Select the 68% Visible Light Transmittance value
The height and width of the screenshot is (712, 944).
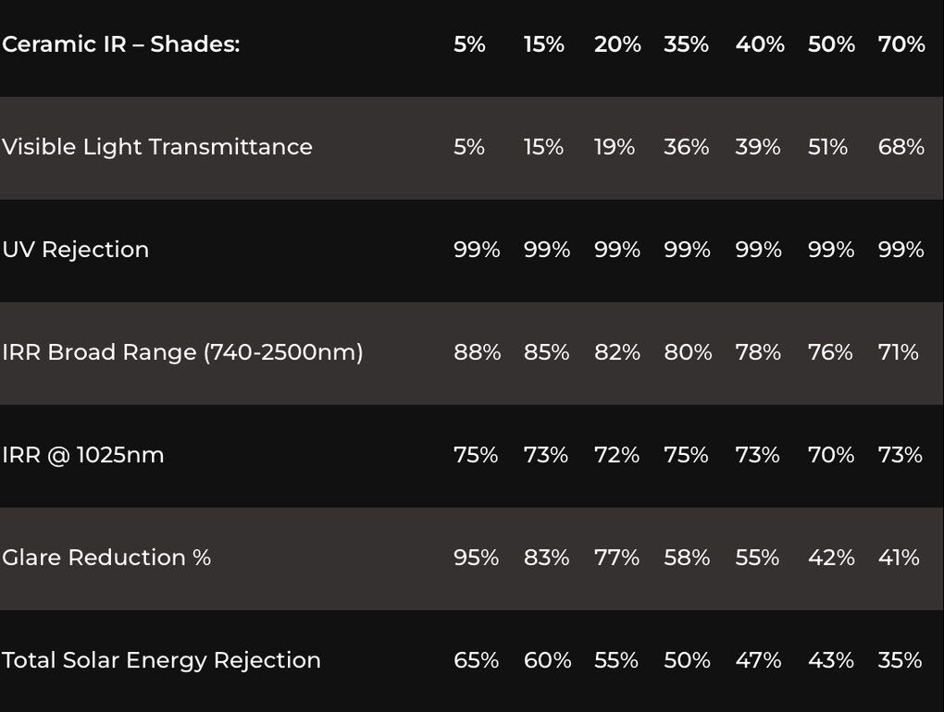tap(901, 147)
